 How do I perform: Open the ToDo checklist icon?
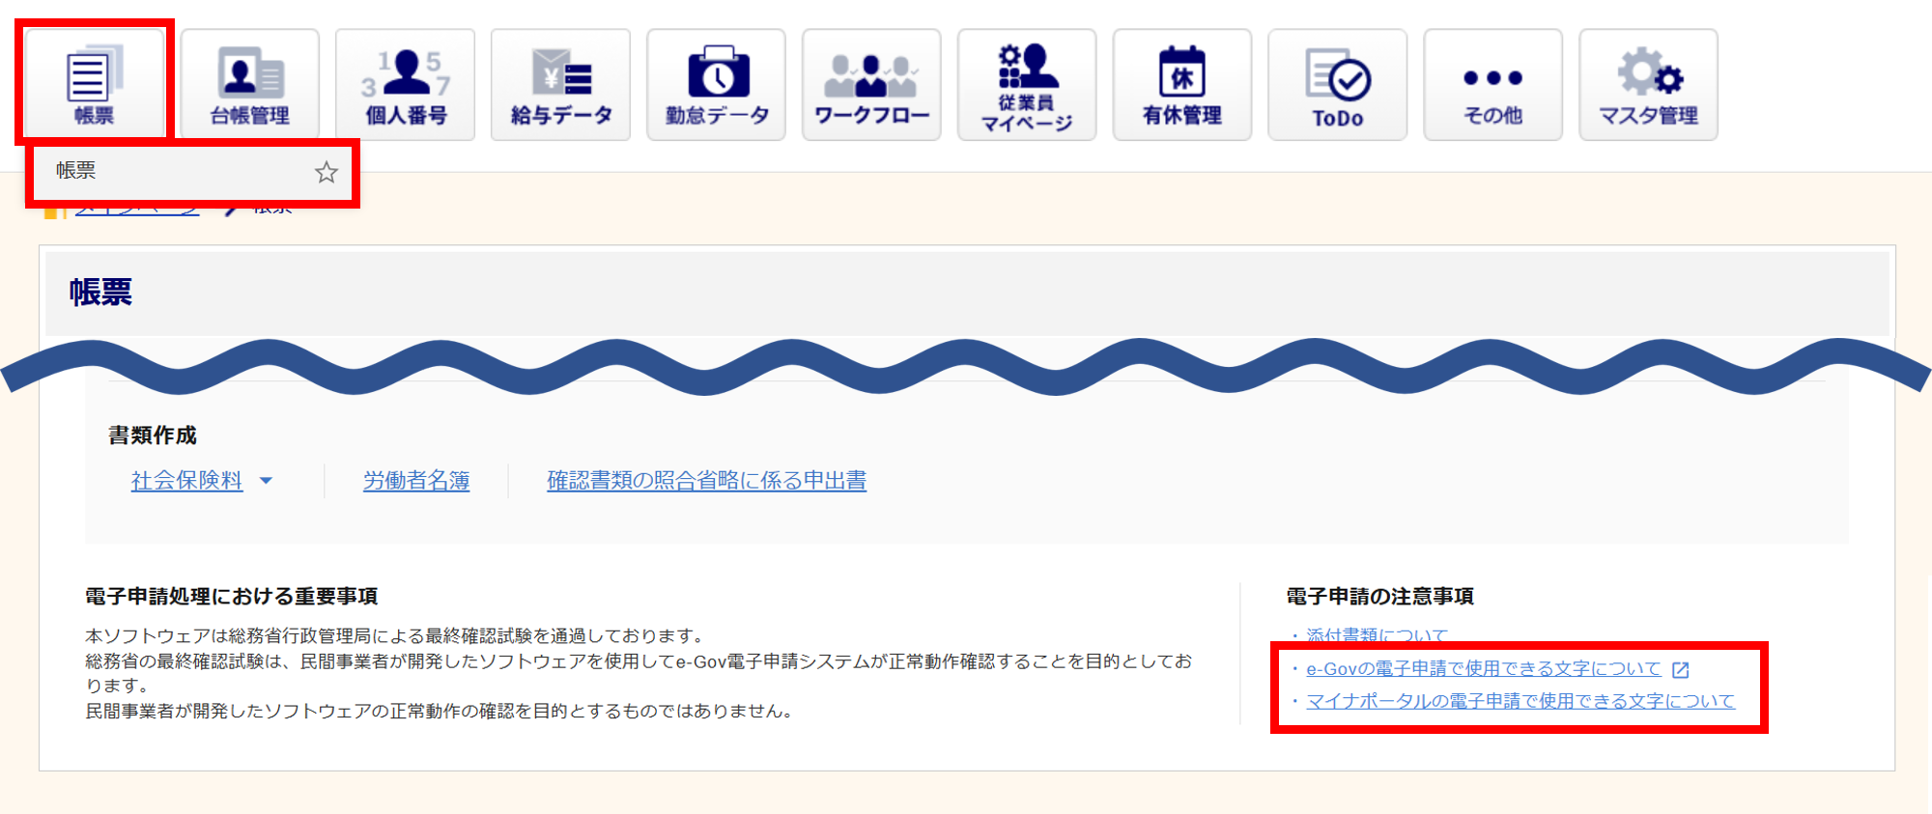[x=1338, y=85]
